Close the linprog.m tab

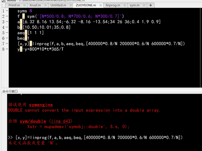point(125,5)
